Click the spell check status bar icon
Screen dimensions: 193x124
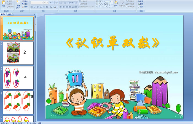click(x=27, y=123)
